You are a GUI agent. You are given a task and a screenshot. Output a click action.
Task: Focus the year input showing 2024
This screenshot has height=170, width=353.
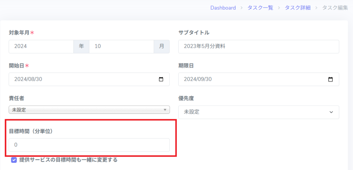[x=41, y=47]
